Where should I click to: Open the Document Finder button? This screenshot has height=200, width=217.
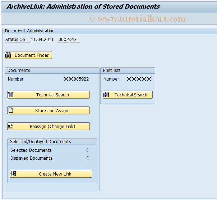point(28,55)
